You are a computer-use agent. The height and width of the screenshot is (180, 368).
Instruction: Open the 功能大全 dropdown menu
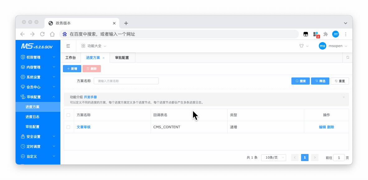pos(94,46)
